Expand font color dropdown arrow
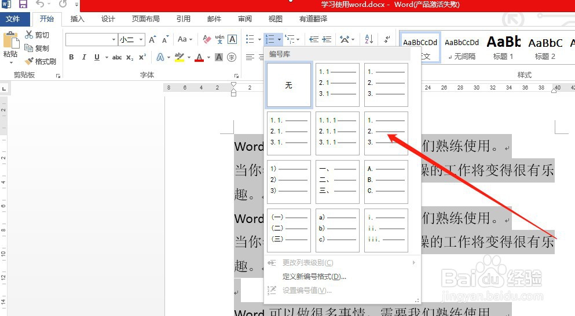 (x=208, y=57)
